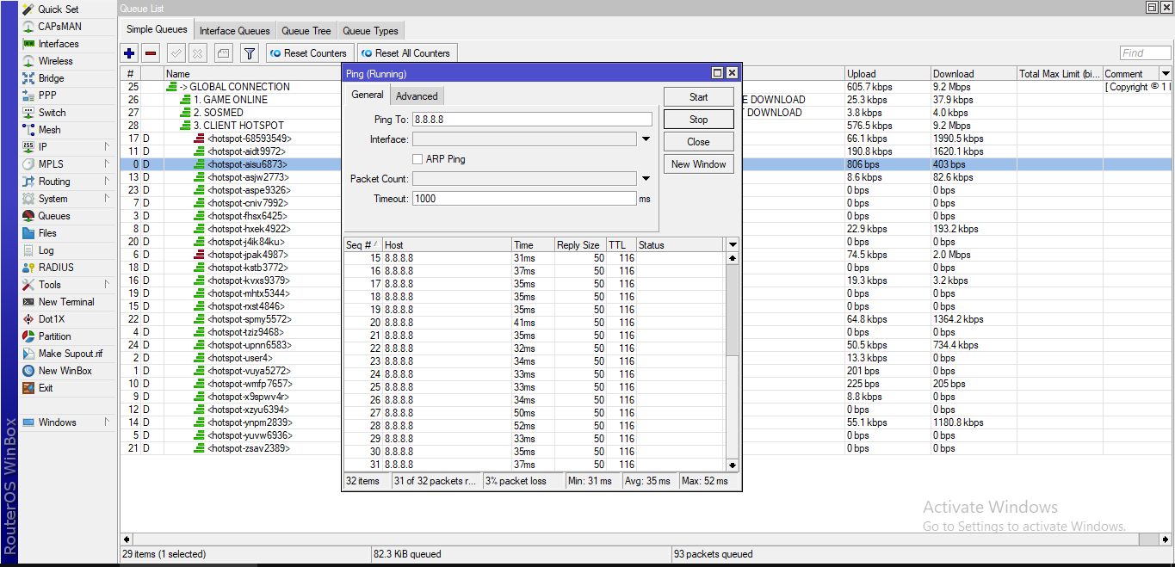Open the Partition menu
This screenshot has width=1175, height=567.
click(x=54, y=336)
